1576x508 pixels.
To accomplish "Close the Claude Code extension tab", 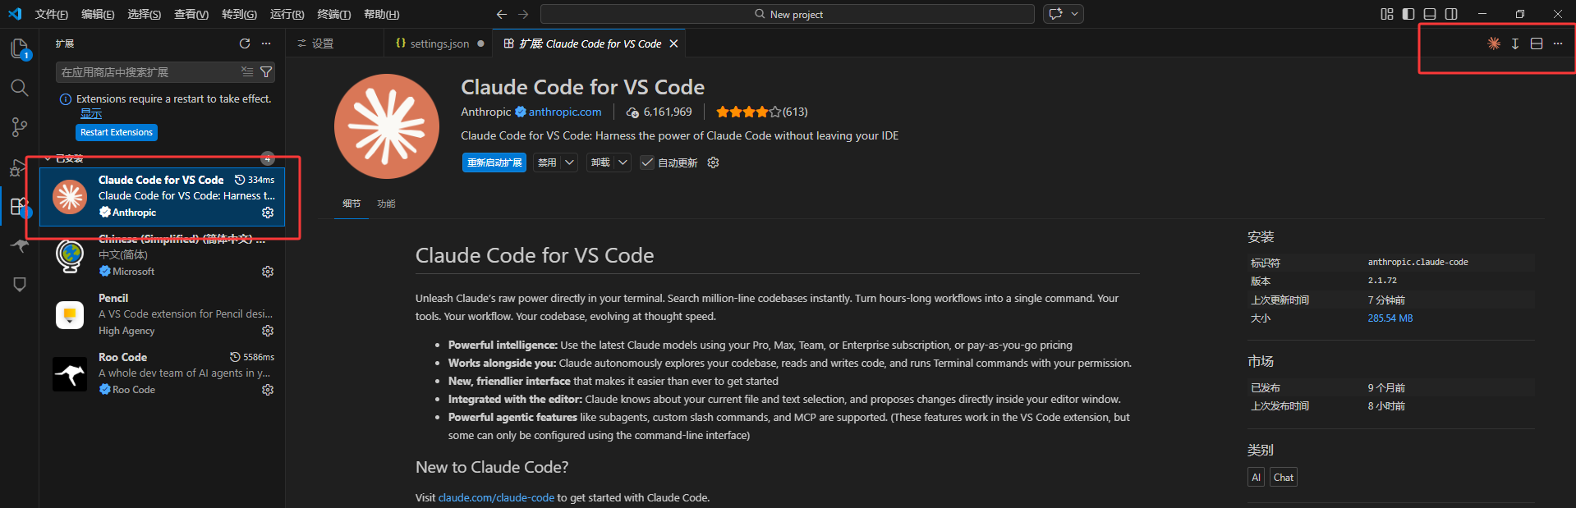I will [673, 43].
